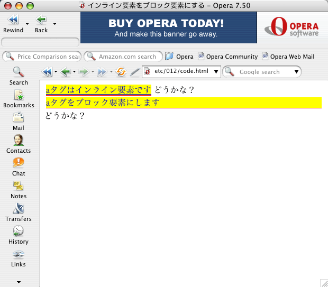Expand more sidebar panels arrow below Links
This screenshot has height=287, width=328.
click(19, 282)
